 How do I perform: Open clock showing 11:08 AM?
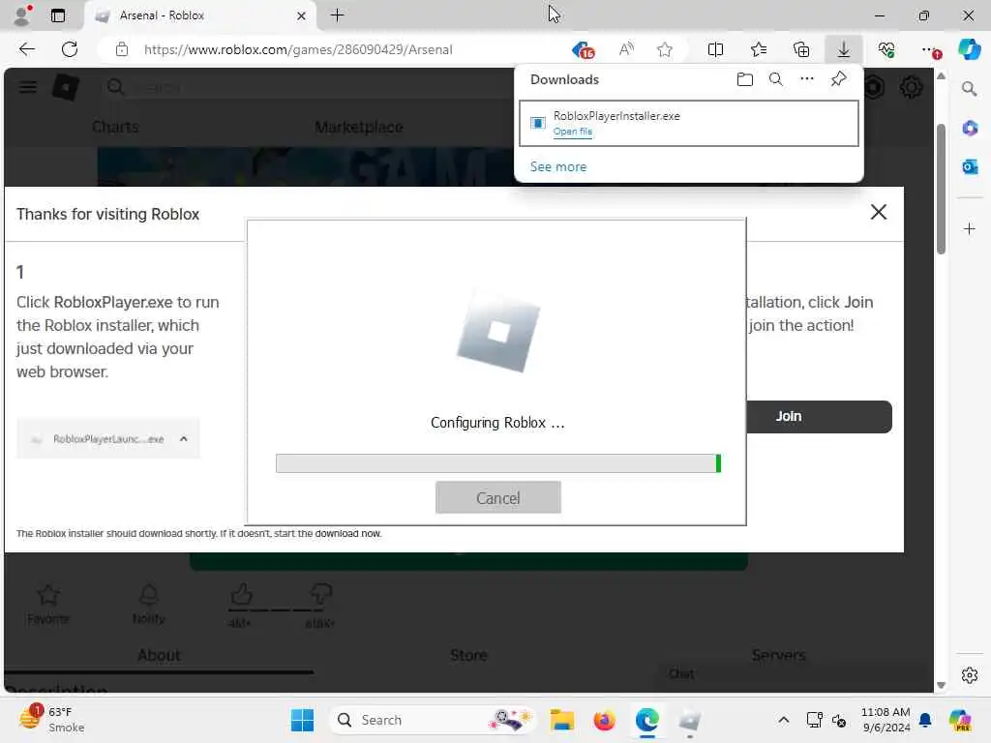886,720
